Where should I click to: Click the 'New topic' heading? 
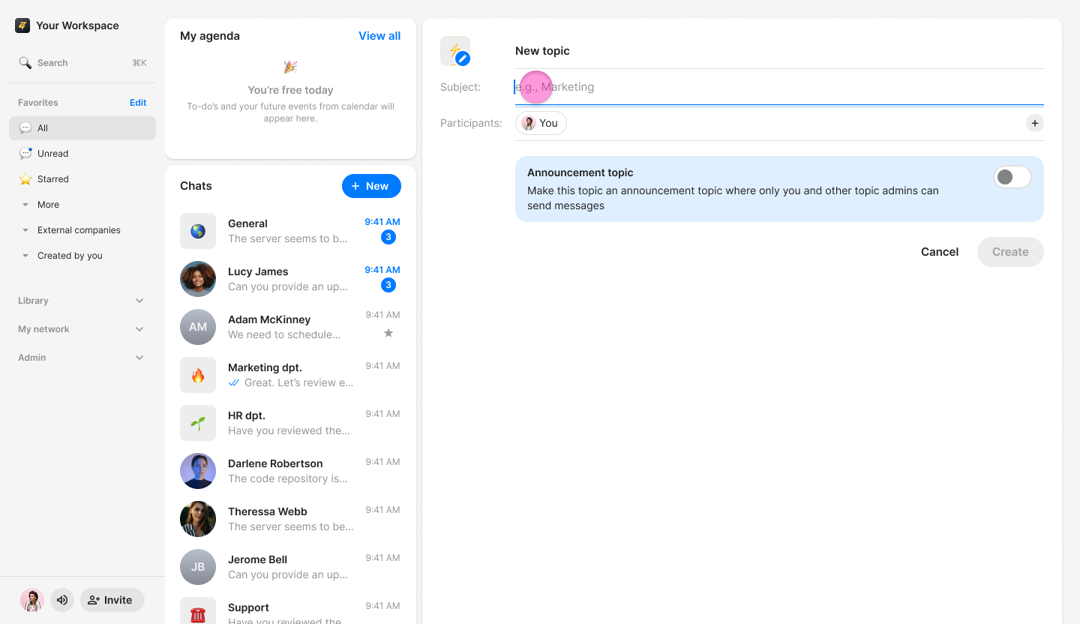(542, 51)
